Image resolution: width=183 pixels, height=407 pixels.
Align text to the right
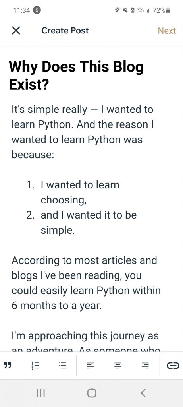click(x=145, y=366)
